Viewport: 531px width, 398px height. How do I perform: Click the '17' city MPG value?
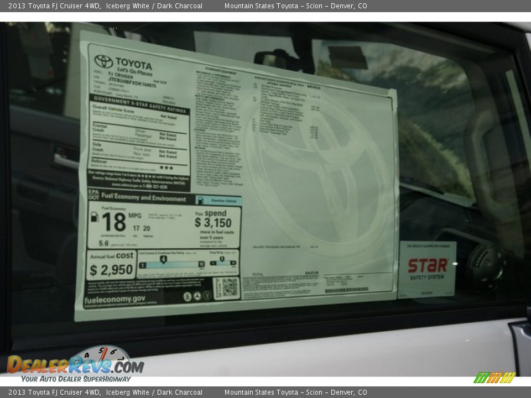click(136, 228)
